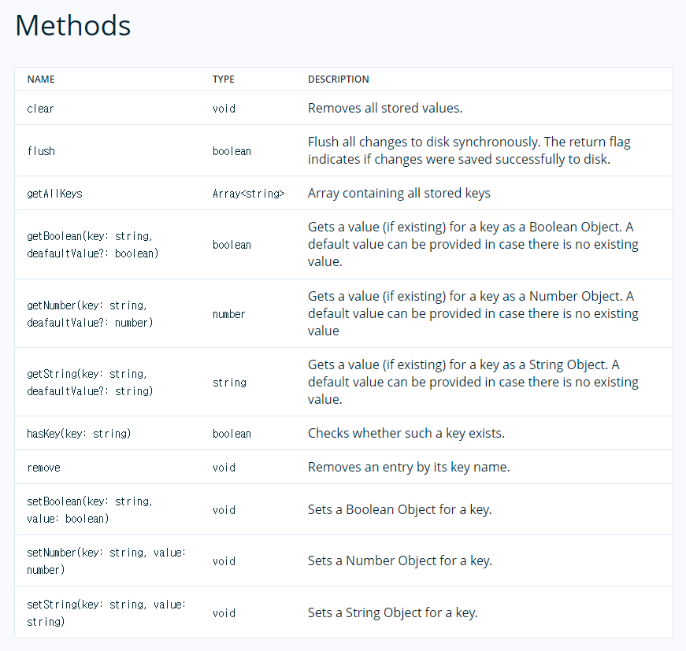Click the 'clear' method name
The height and width of the screenshot is (651, 686).
(x=40, y=109)
